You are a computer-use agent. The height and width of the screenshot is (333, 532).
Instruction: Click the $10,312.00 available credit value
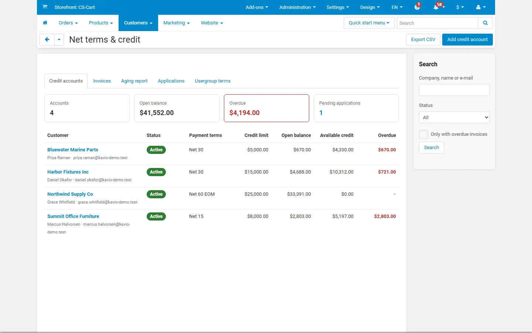(x=341, y=172)
